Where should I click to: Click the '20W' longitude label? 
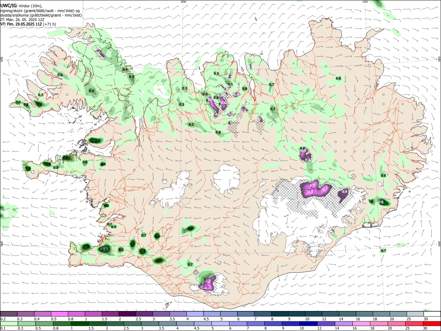pyautogui.click(x=183, y=2)
